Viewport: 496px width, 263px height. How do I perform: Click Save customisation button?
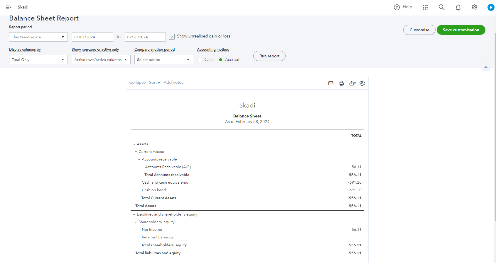point(461,30)
